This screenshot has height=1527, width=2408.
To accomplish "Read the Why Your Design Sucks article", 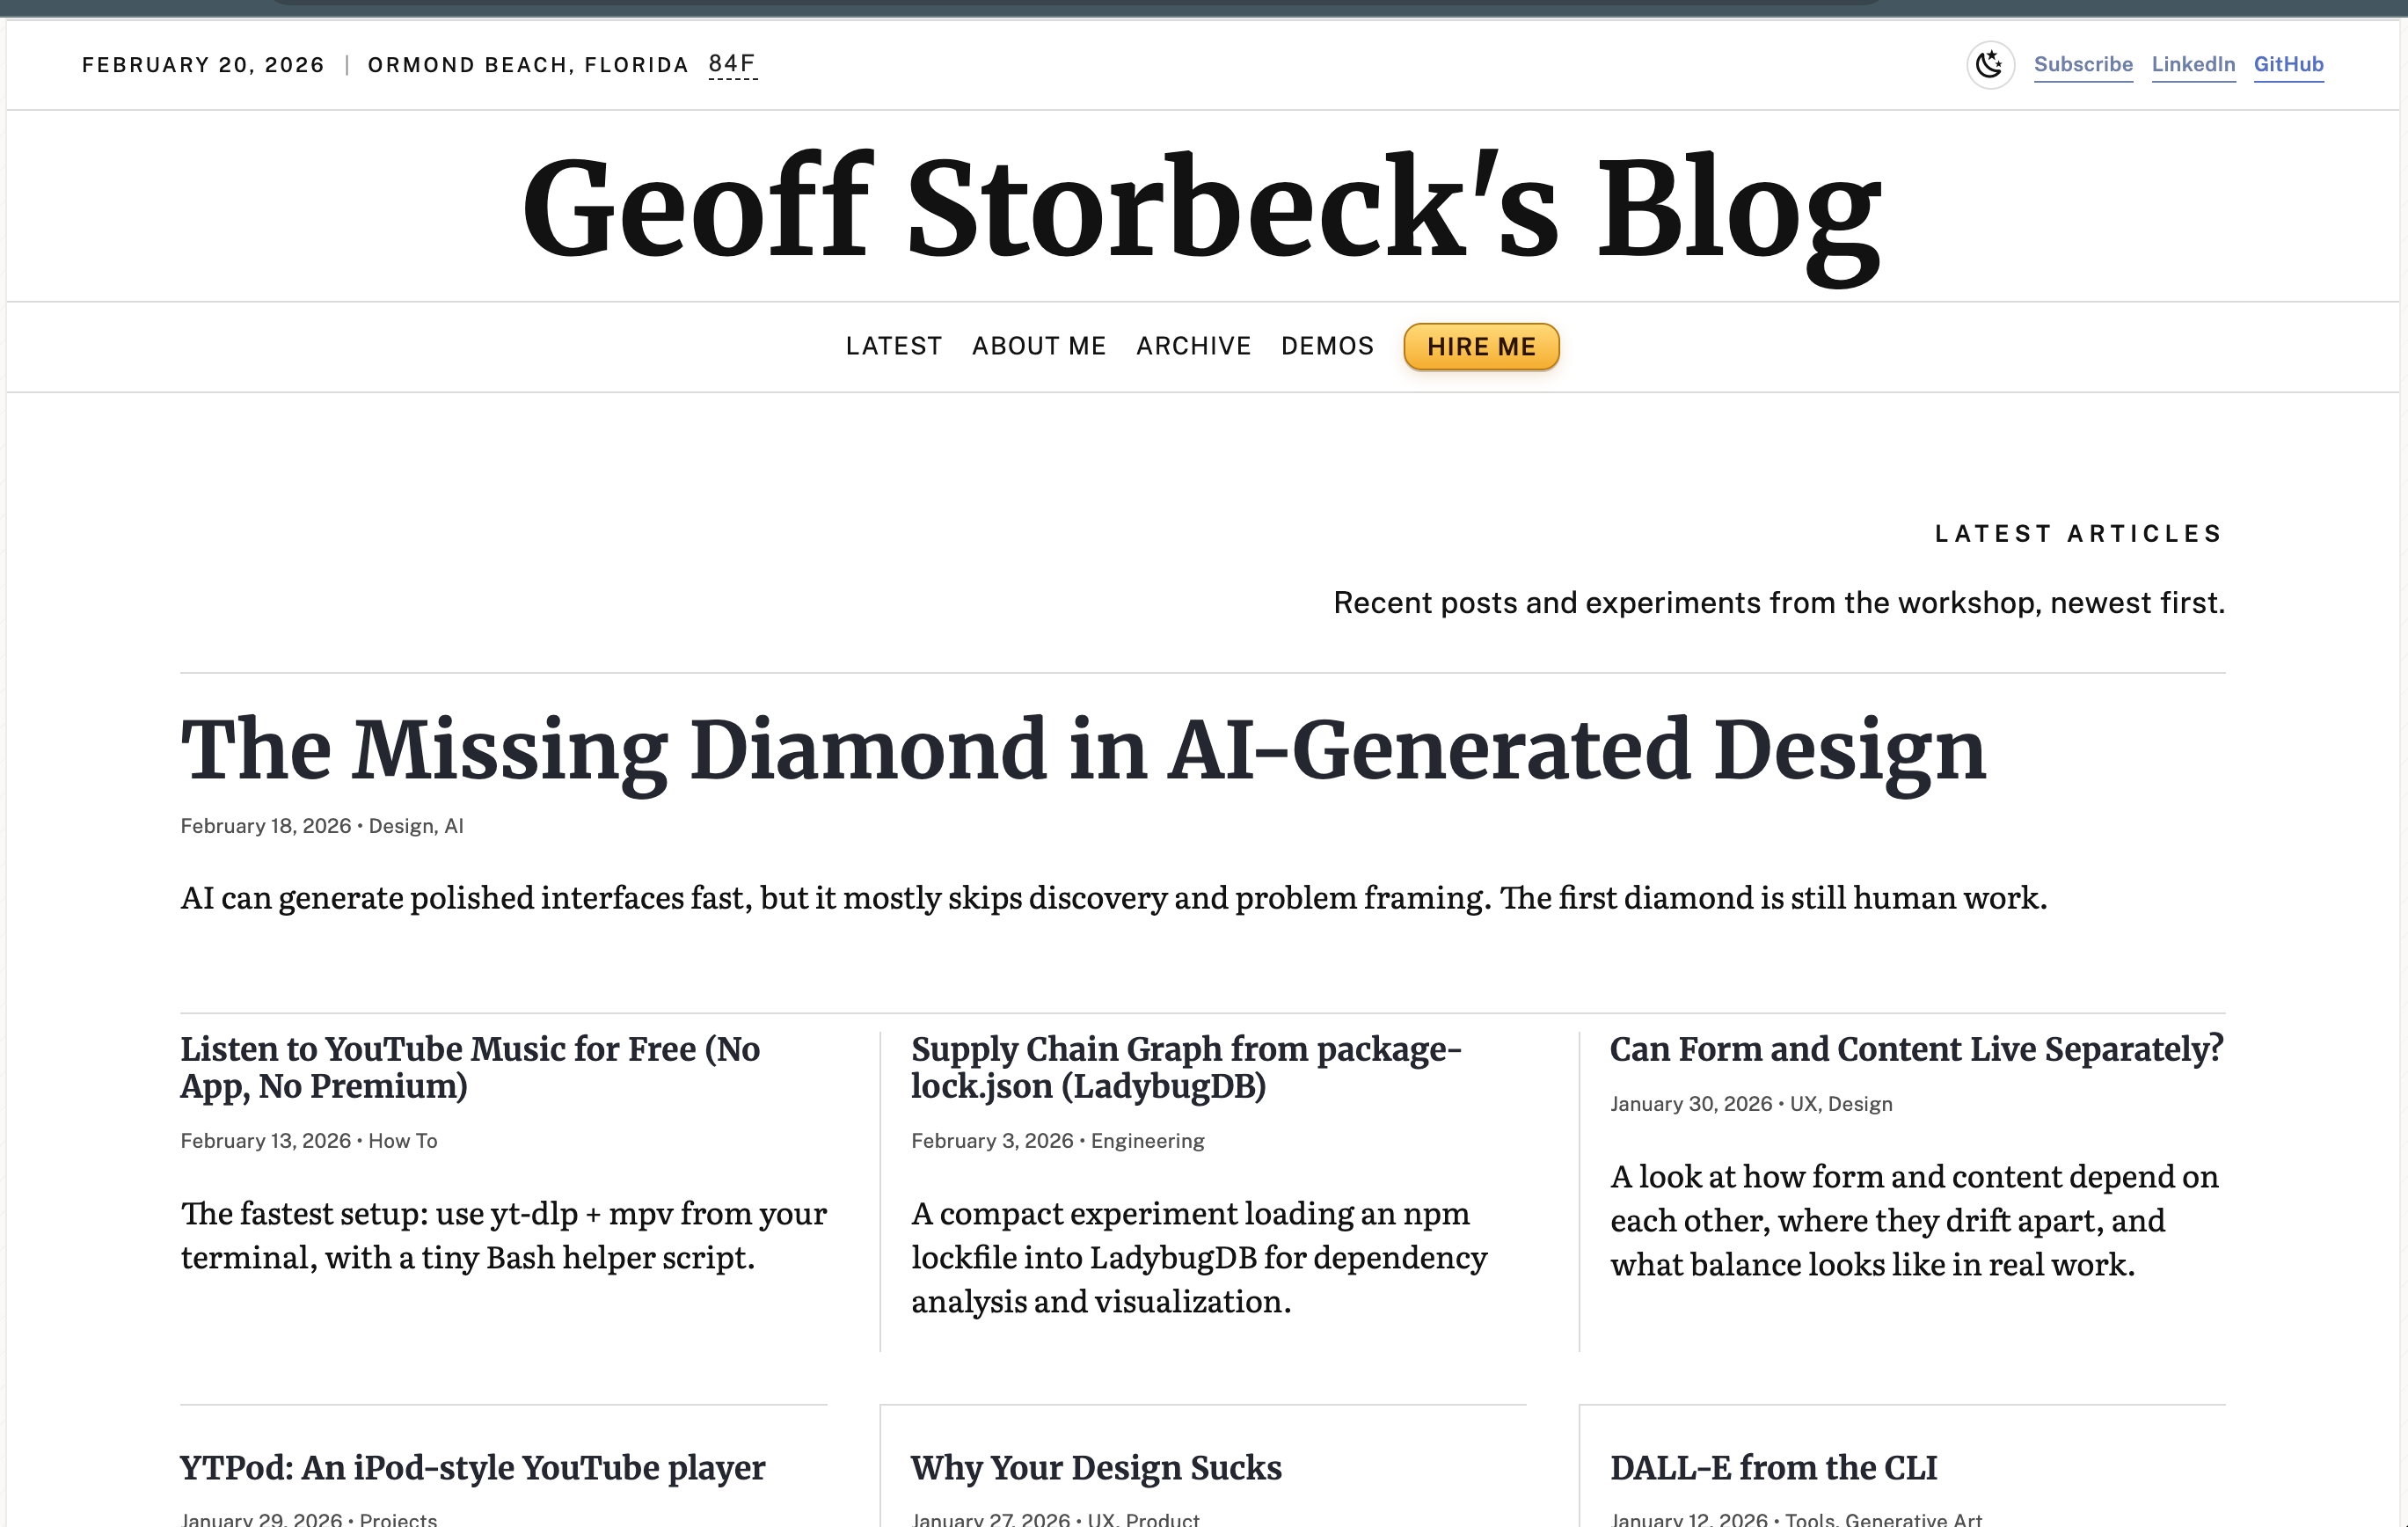I will (1095, 1467).
